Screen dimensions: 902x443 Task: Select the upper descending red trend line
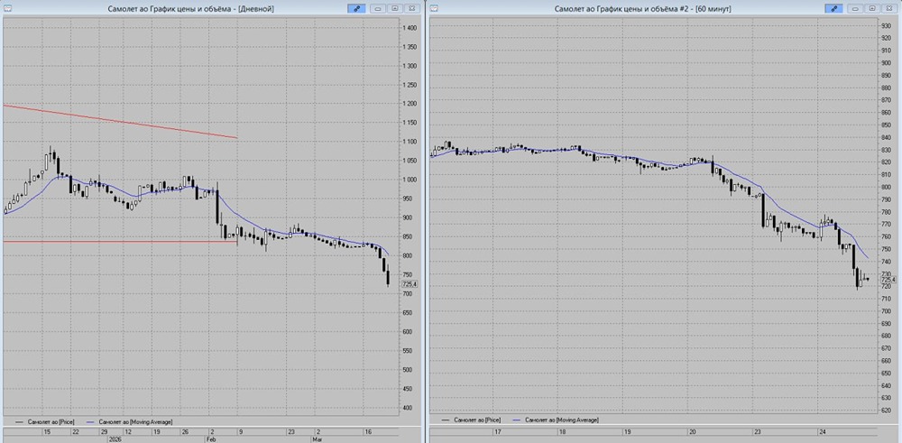[x=121, y=122]
